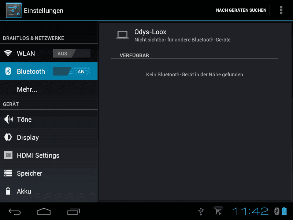This screenshot has height=220, width=293.
Task: Select the Bluetooth label in the sidebar
Action: point(31,71)
